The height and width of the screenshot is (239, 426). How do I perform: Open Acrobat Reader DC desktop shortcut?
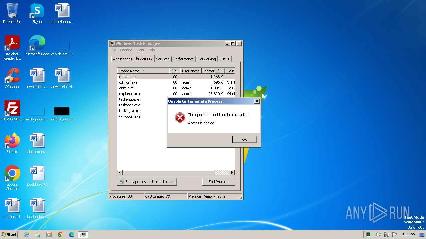coord(12,48)
